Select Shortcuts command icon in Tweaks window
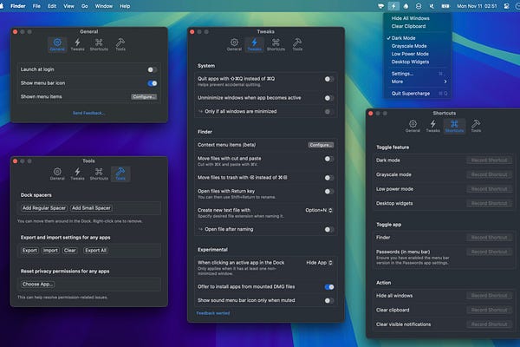The height and width of the screenshot is (347, 520). tap(276, 44)
